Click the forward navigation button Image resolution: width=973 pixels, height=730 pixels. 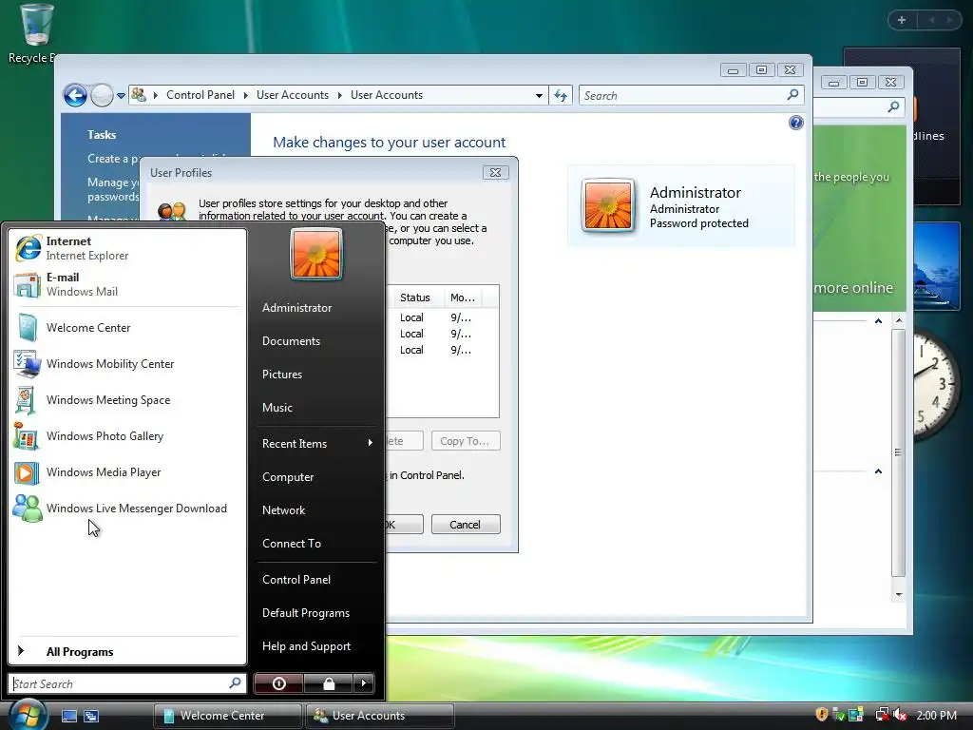click(x=102, y=96)
